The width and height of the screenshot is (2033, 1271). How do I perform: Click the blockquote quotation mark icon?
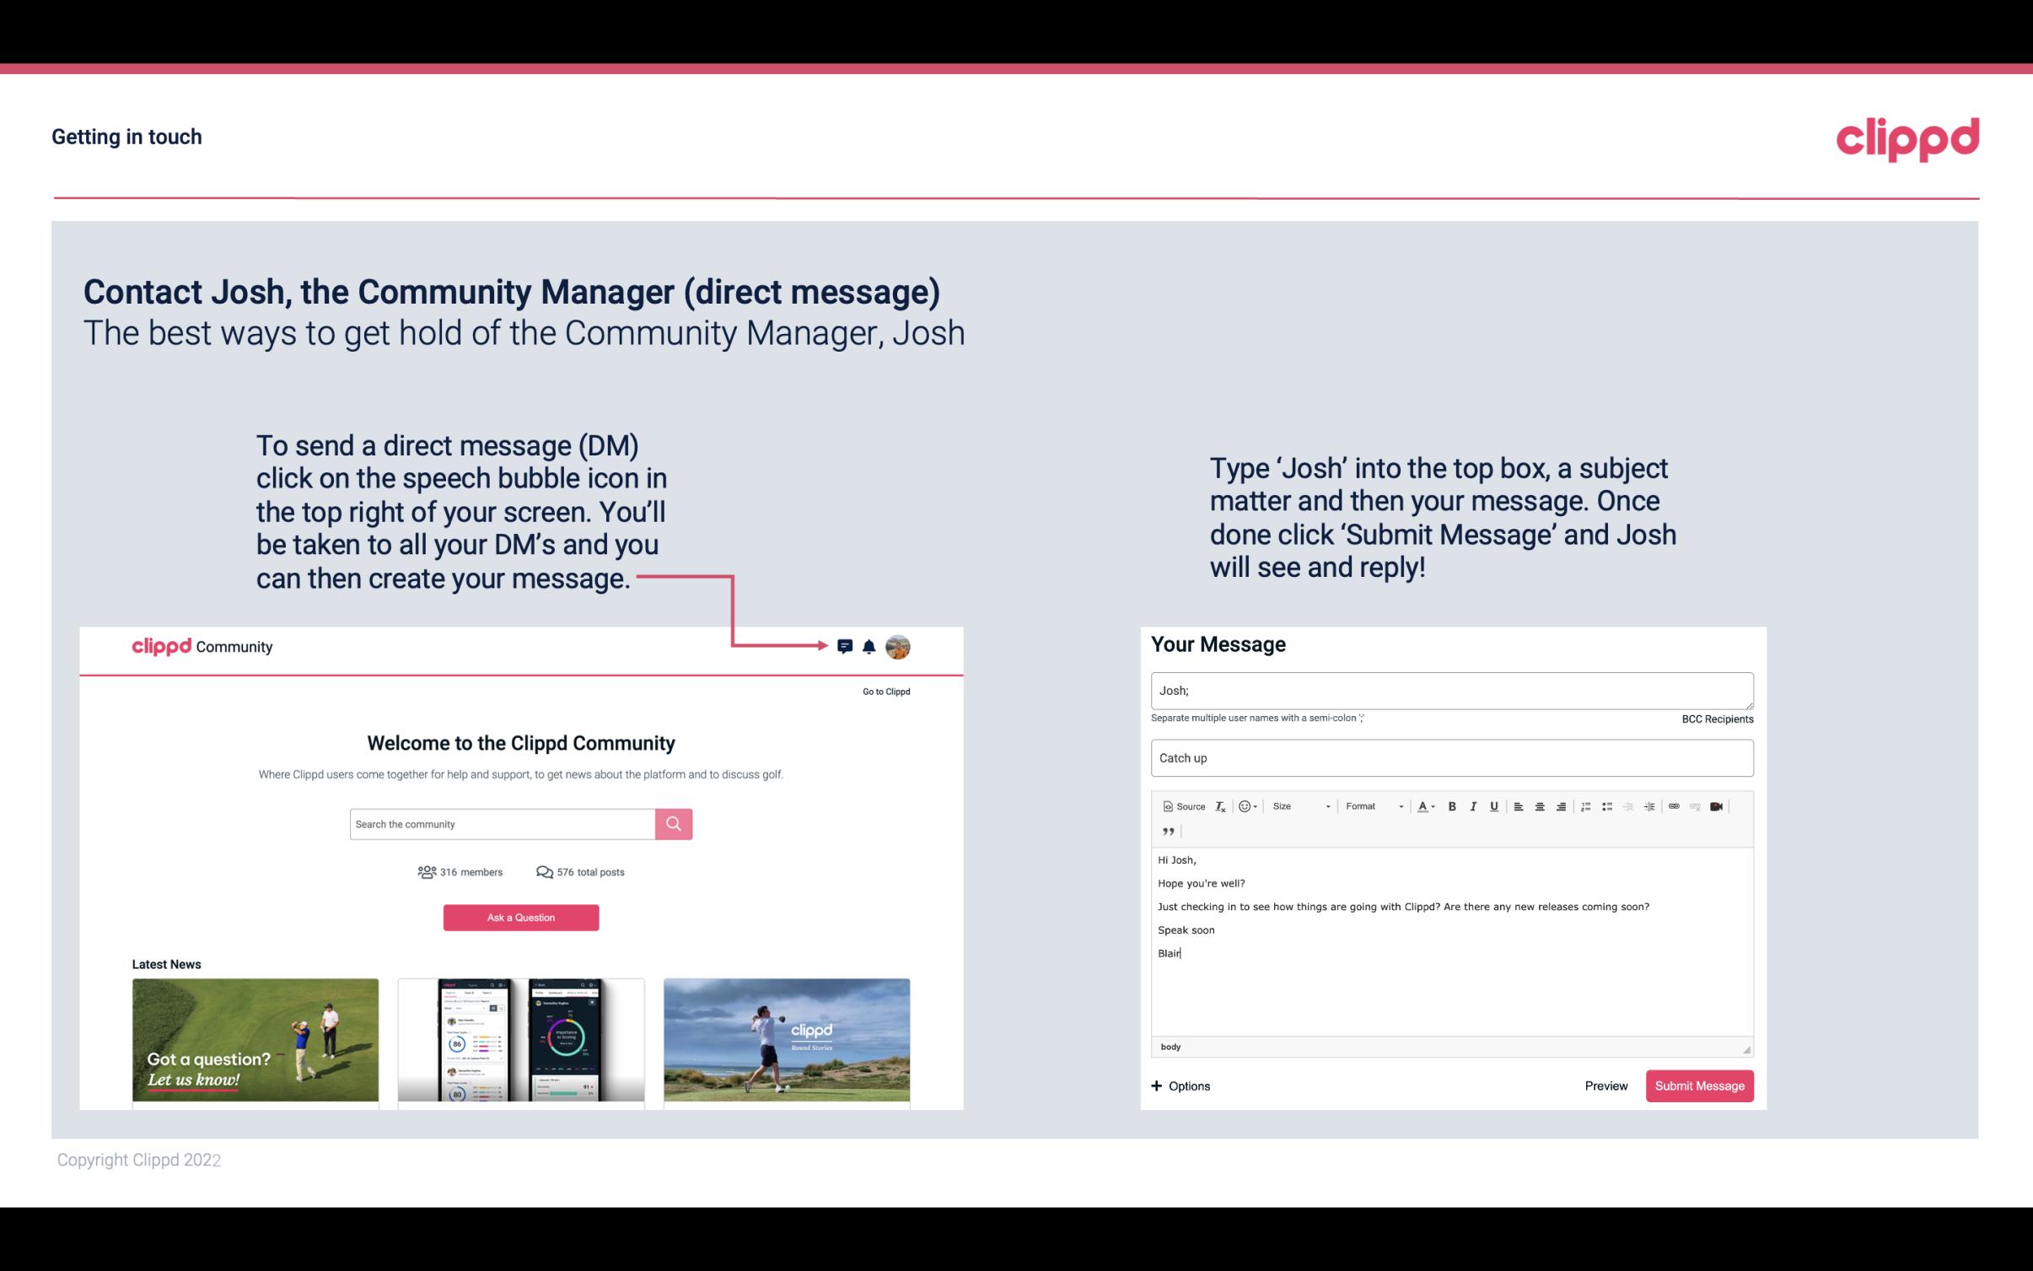point(1168,830)
